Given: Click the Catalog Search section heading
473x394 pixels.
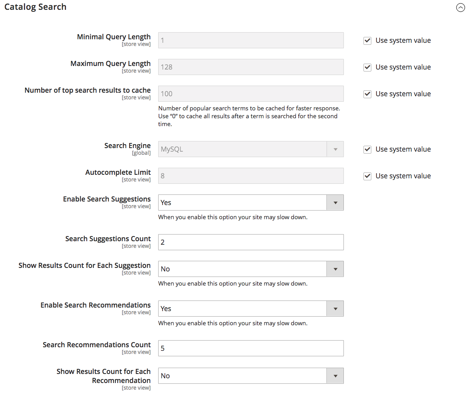Looking at the screenshot, I should (35, 7).
